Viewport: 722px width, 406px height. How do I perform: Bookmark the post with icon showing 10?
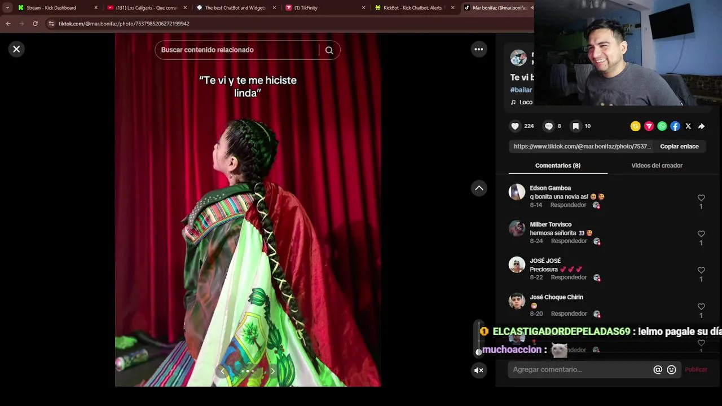[x=575, y=126]
